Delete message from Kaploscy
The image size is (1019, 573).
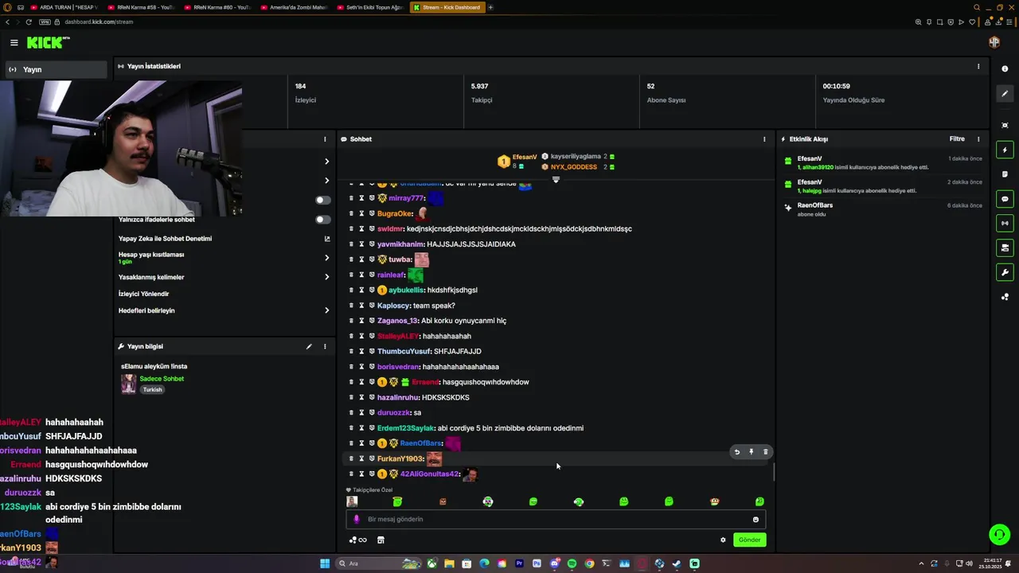[x=351, y=306]
